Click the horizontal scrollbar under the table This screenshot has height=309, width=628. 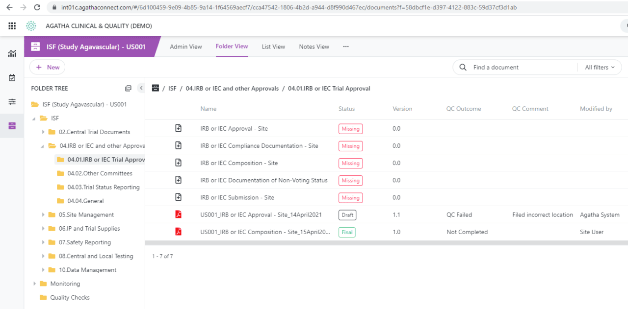point(387,242)
